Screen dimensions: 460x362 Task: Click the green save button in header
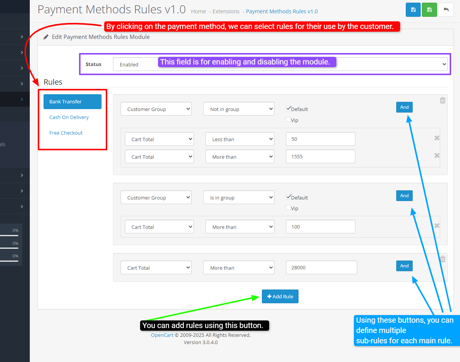pos(429,10)
